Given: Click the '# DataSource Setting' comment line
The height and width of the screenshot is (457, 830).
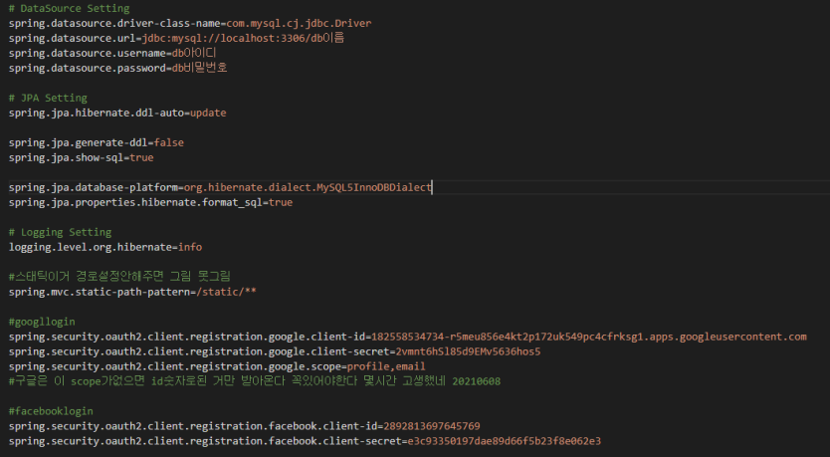Looking at the screenshot, I should (x=70, y=9).
